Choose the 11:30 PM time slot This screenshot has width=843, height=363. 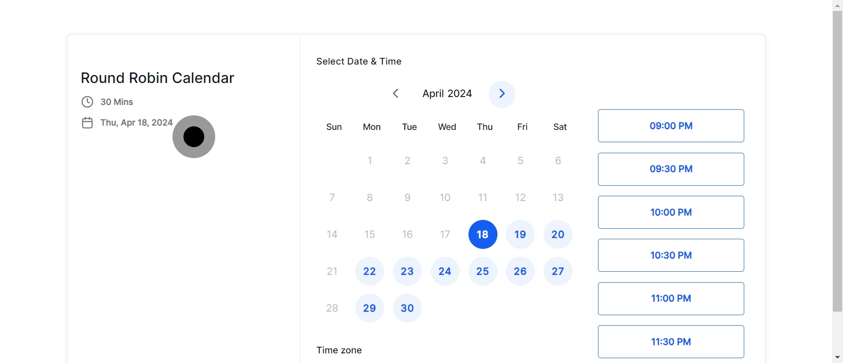(x=671, y=341)
